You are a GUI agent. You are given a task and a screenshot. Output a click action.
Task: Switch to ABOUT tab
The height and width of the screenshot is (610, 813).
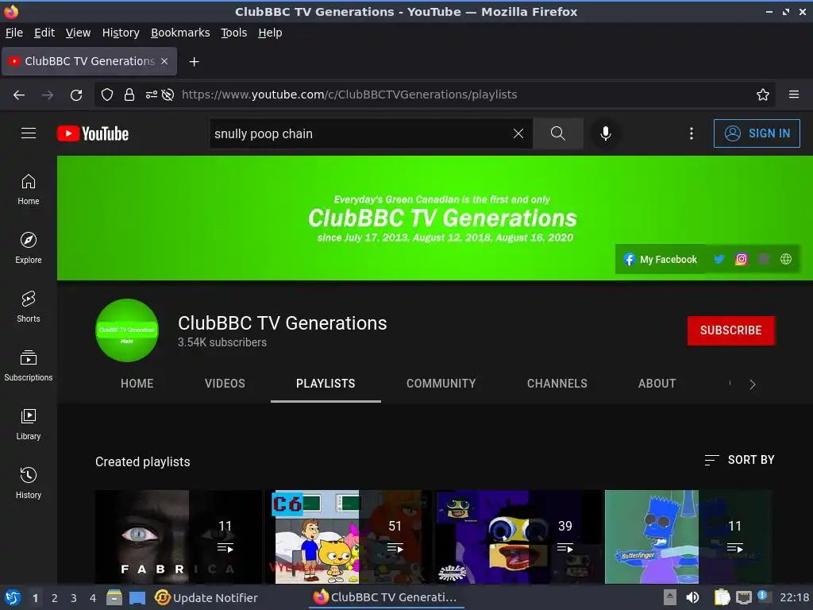(x=657, y=384)
